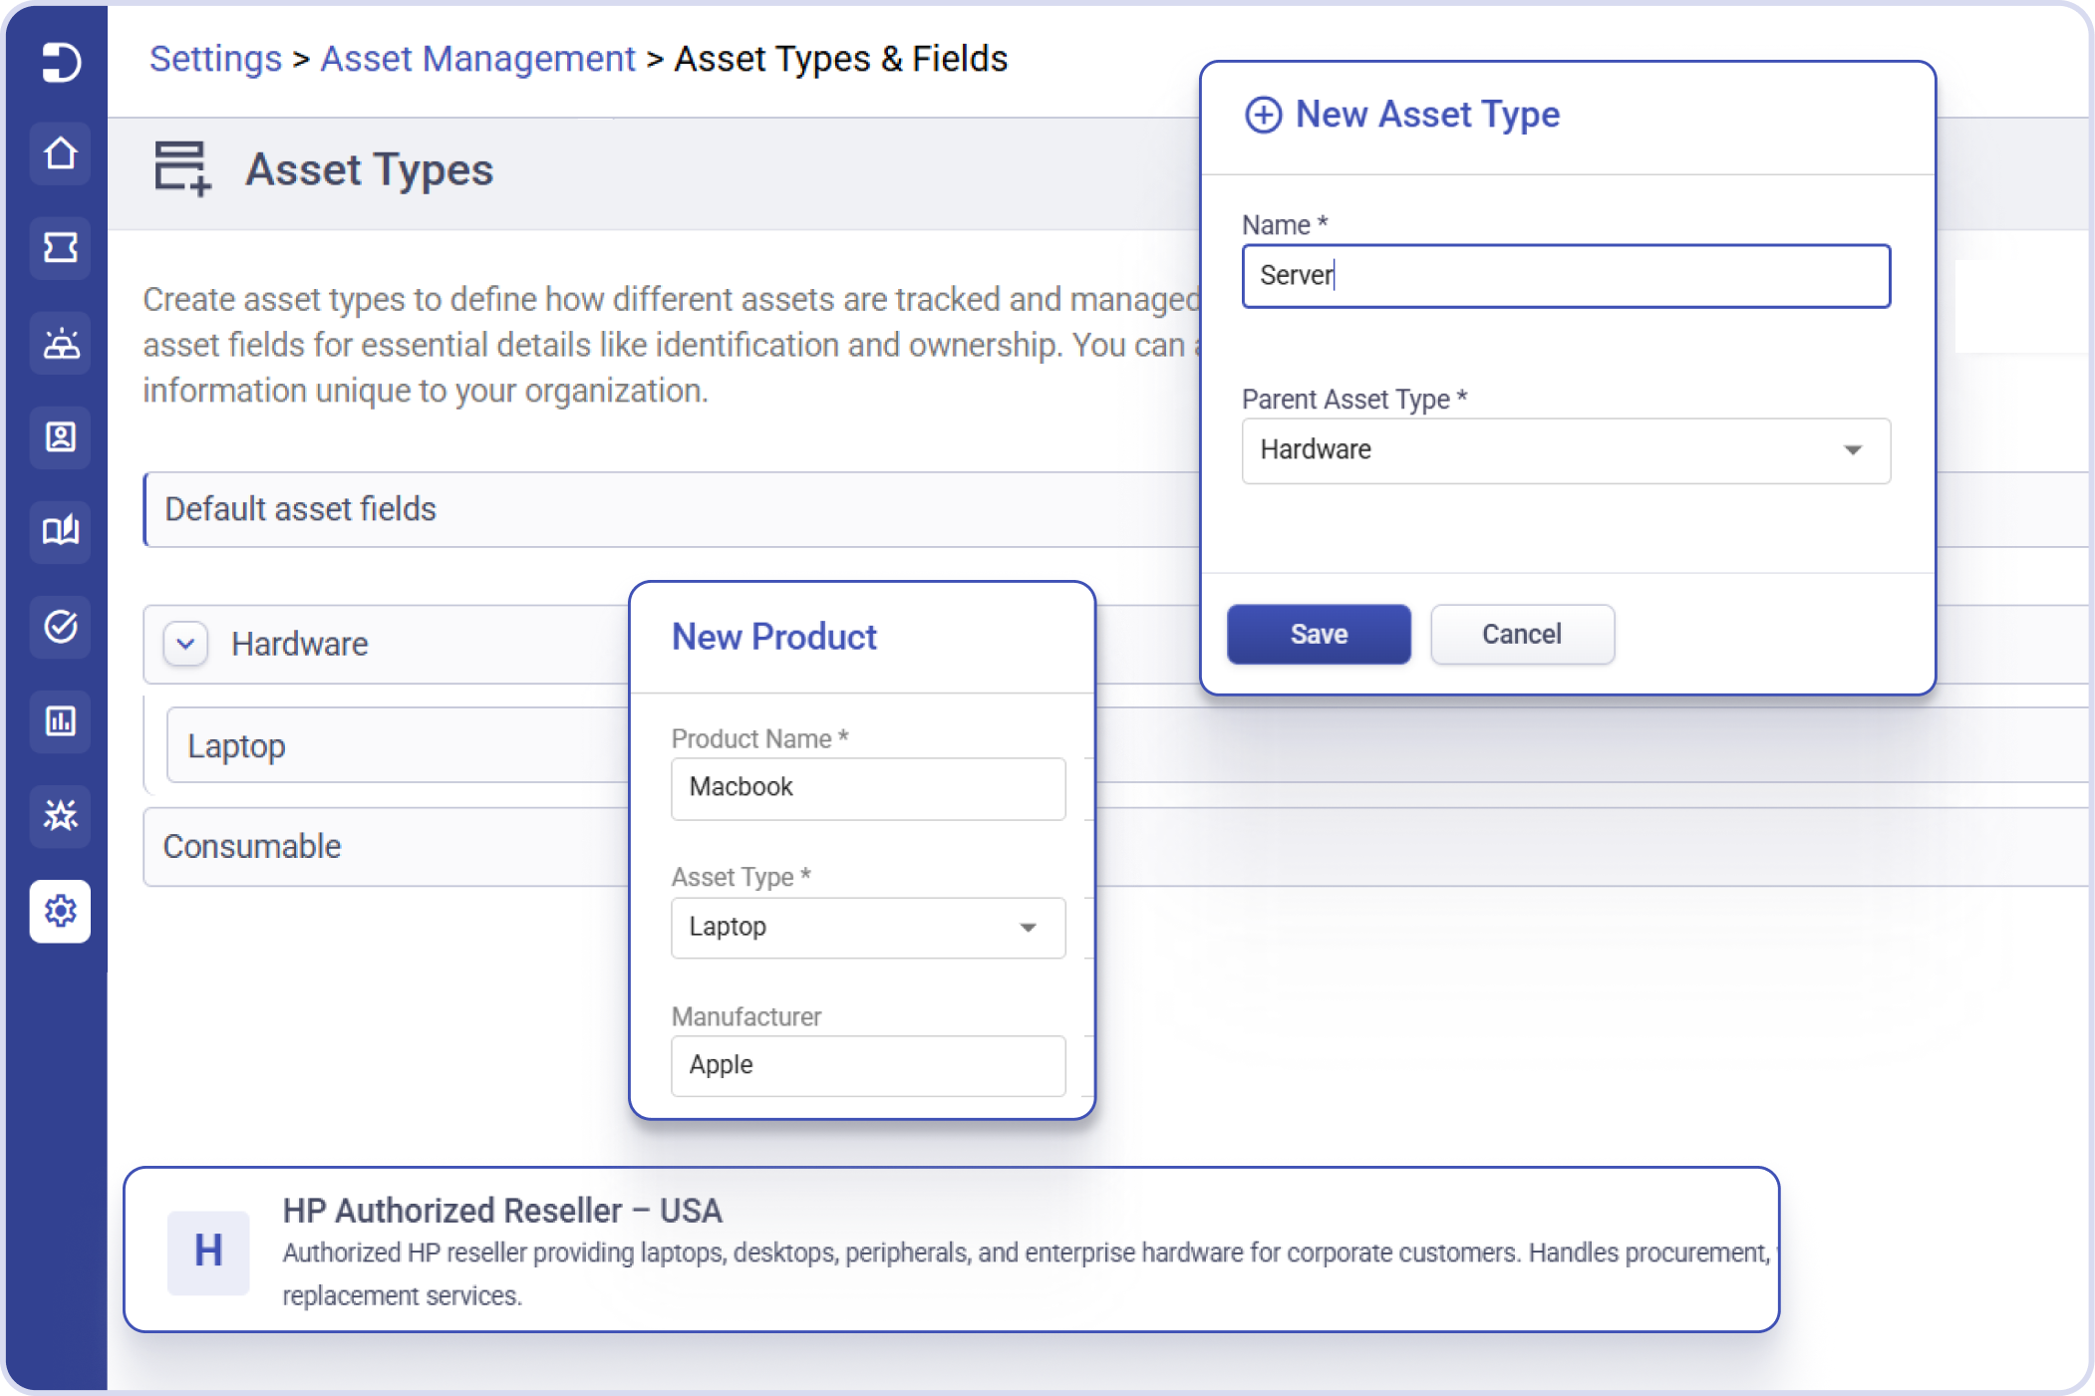Cancel the New Asset Type dialog
This screenshot has width=2095, height=1396.
[1522, 635]
